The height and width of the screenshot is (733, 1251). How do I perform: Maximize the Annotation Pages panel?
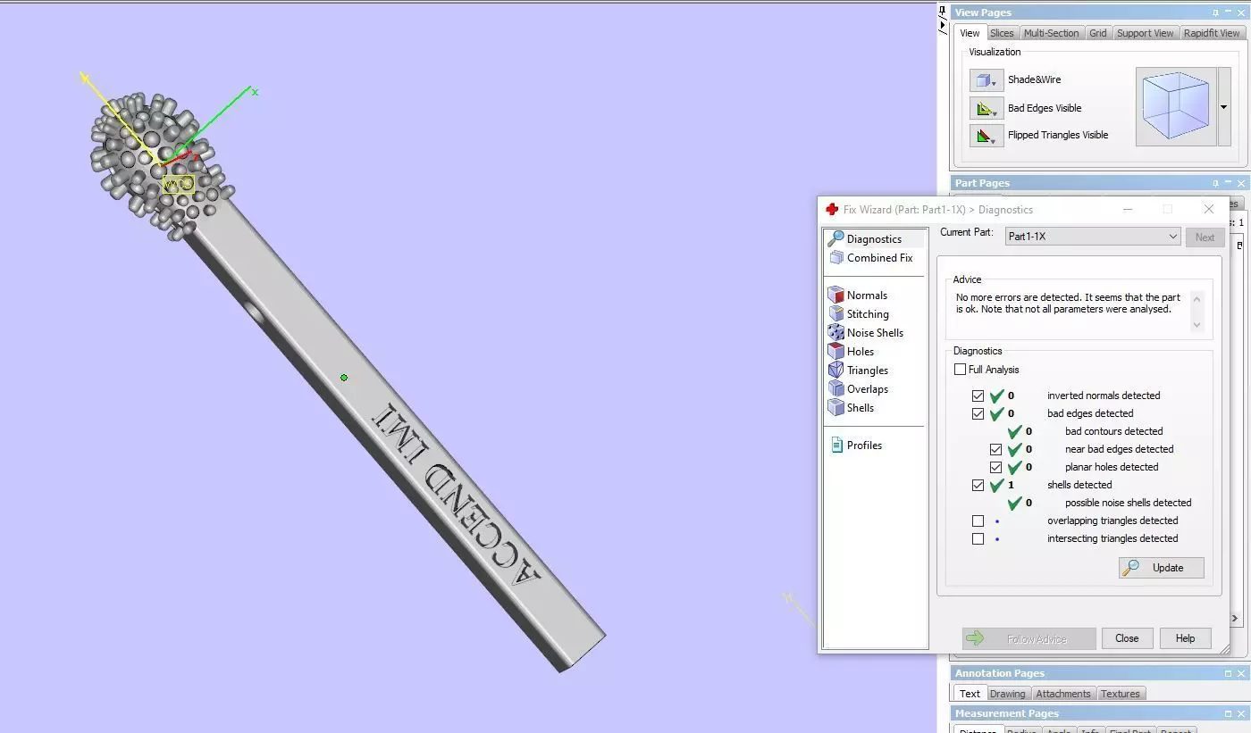(1228, 673)
